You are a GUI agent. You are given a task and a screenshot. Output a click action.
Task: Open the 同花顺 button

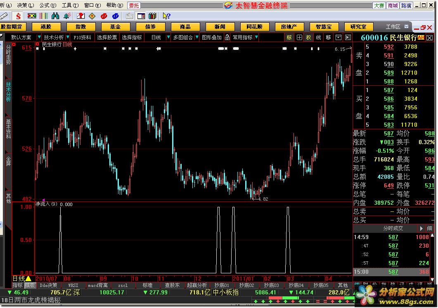pyautogui.click(x=254, y=27)
